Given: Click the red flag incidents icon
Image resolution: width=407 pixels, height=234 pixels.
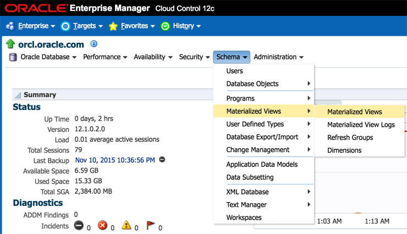Looking at the screenshot, I should coord(151,225).
